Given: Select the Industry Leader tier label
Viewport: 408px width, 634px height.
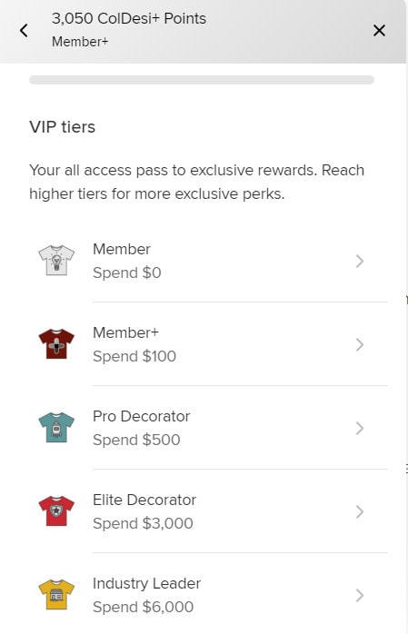Looking at the screenshot, I should pos(147,583).
